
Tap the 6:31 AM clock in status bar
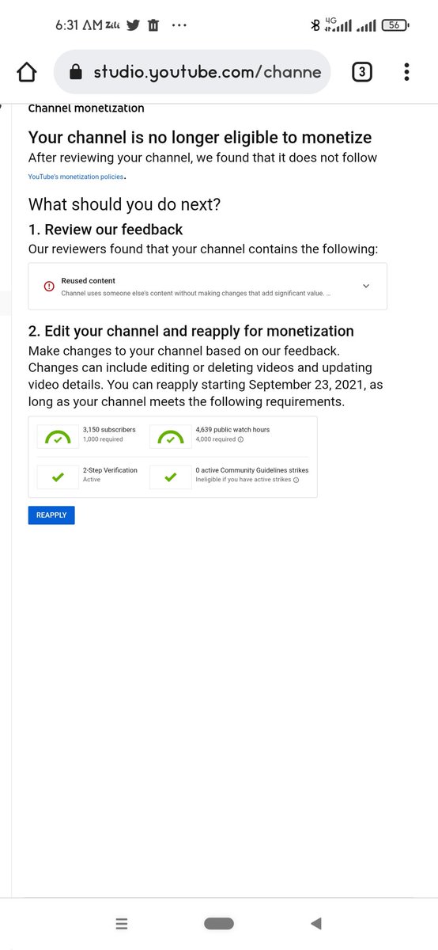click(79, 25)
